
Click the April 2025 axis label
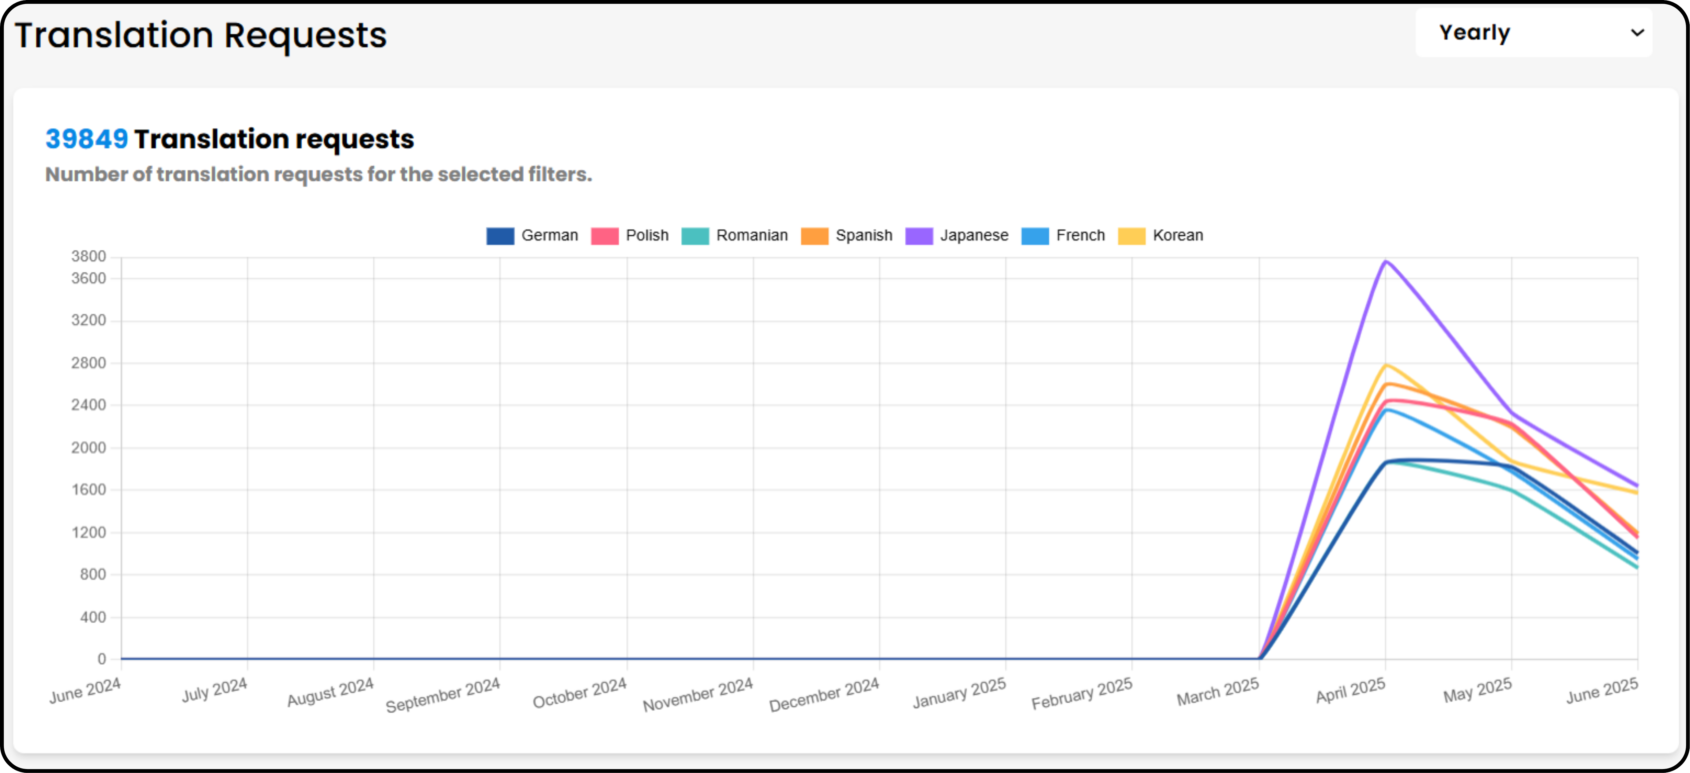coord(1350,691)
